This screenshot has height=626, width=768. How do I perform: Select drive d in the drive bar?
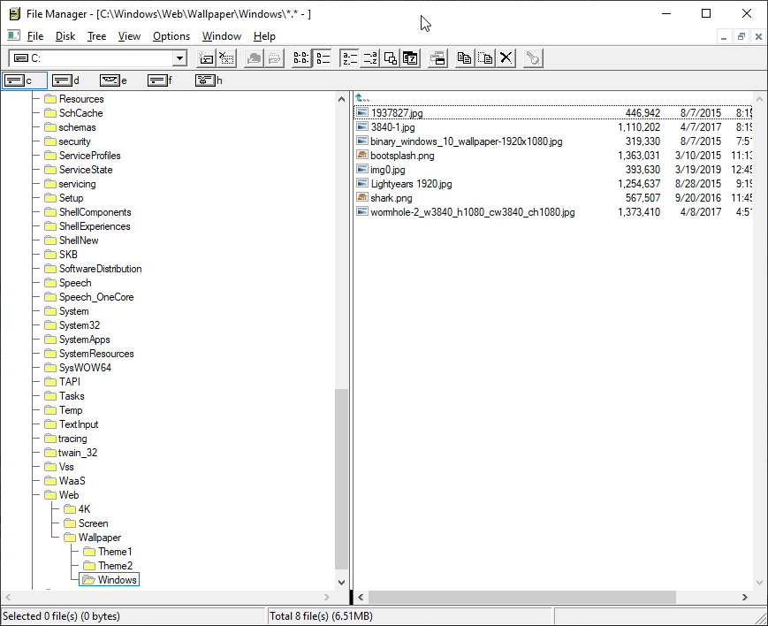(x=65, y=80)
